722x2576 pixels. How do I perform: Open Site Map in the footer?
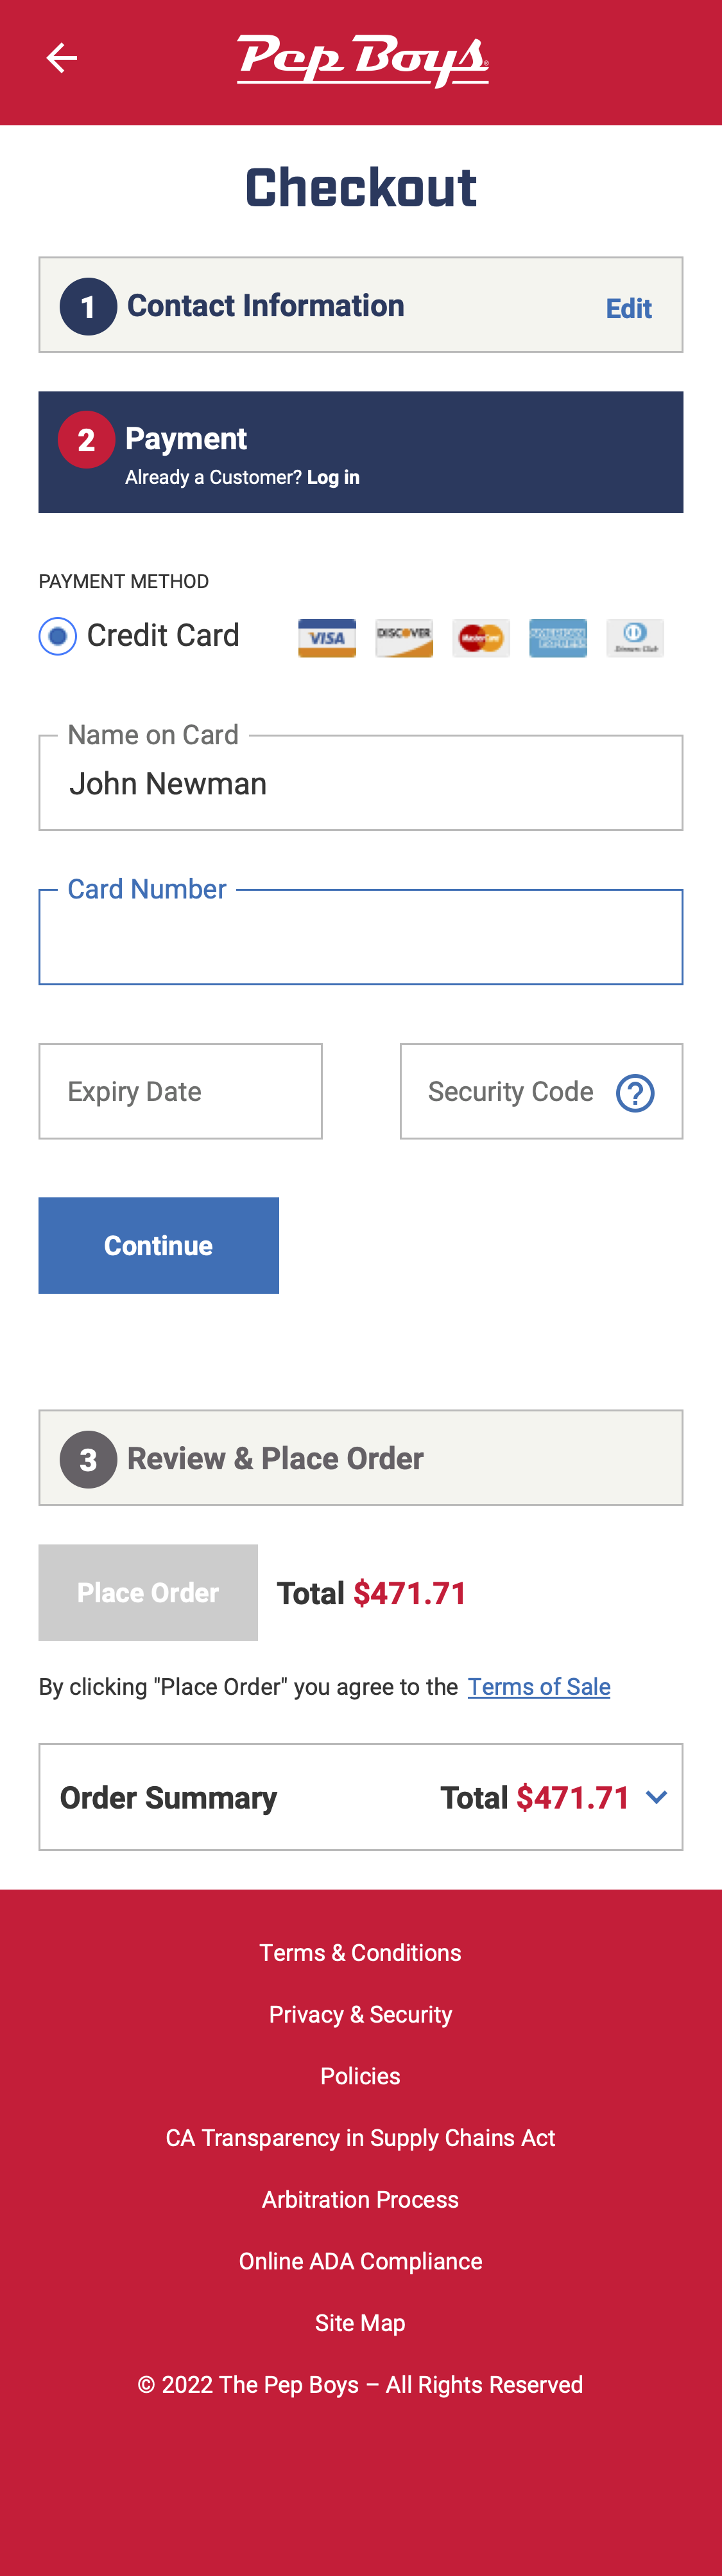(361, 2323)
